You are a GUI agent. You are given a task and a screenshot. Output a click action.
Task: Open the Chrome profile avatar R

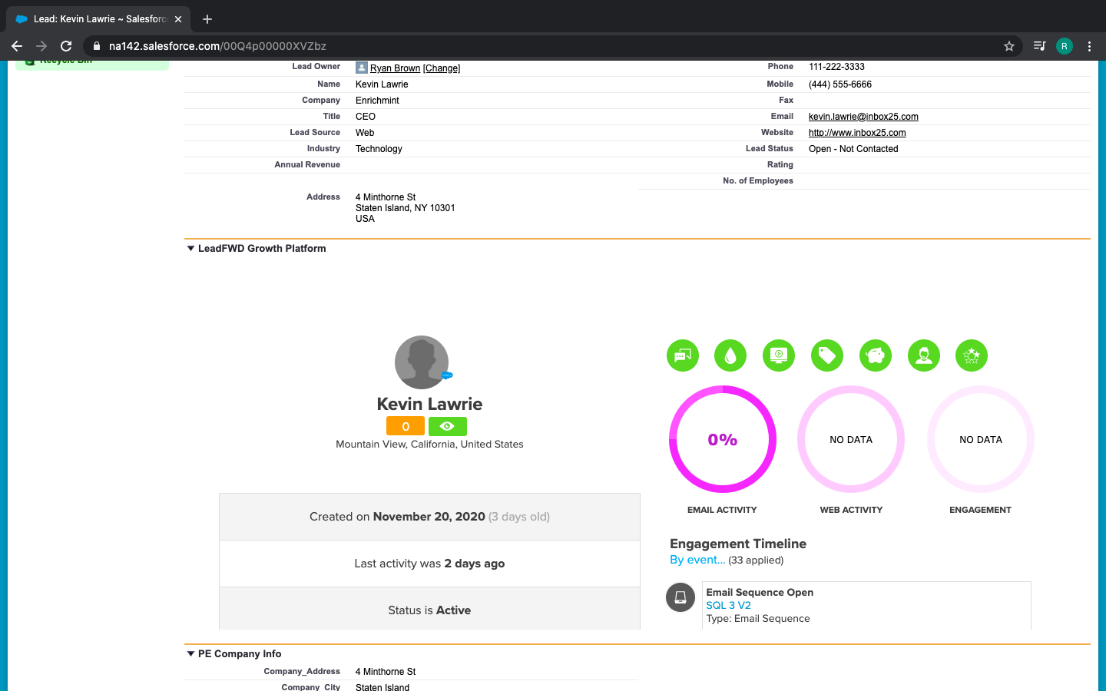(1065, 46)
